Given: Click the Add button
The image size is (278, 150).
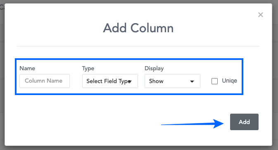Looking at the screenshot, I should (x=244, y=122).
